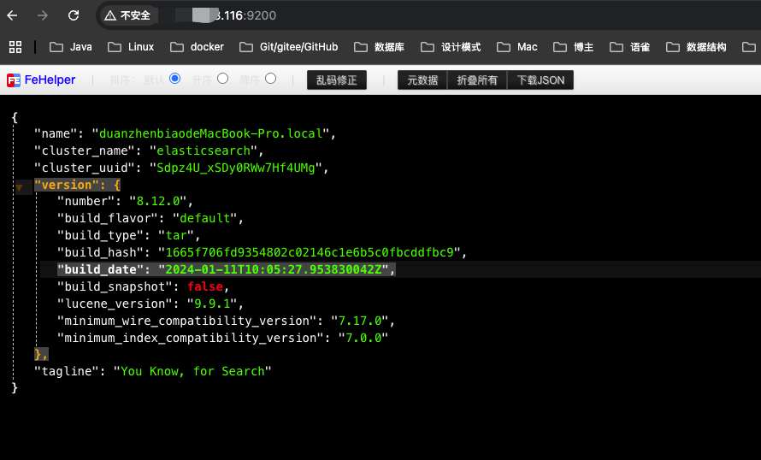The image size is (761, 460).
Task: Open the apps grid icon in bookmarks bar
Action: pyautogui.click(x=15, y=47)
